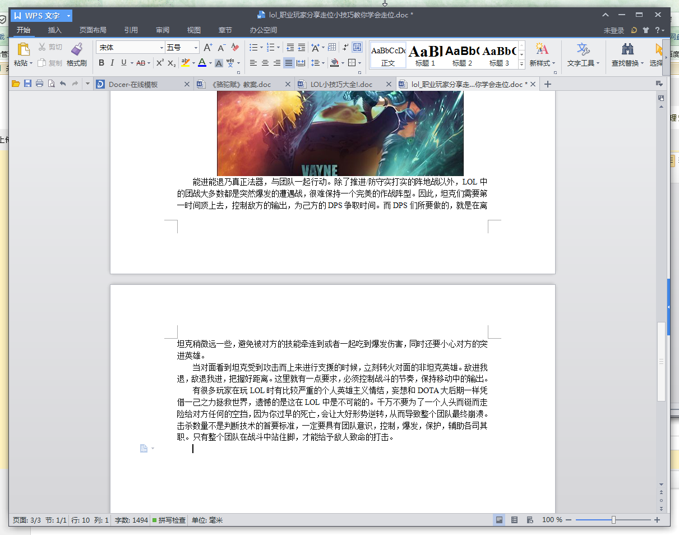This screenshot has width=679, height=535.
Task: Click the decrease indent icon
Action: click(290, 48)
